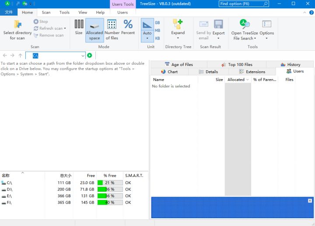315x226 pixels.
Task: Open the Tools ribbon tab
Action: pyautogui.click(x=64, y=12)
